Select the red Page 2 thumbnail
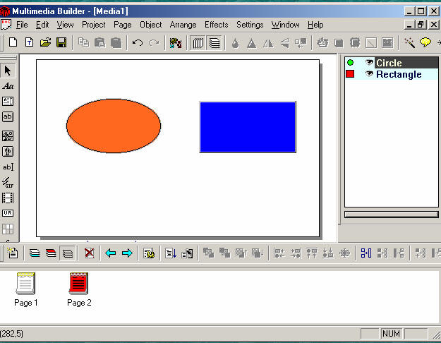Viewport: 441px width, 343px height. point(79,289)
